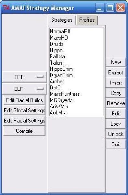Open the ELF race dropdown
Image resolution: width=128 pixels, height=195 pixels.
pyautogui.click(x=24, y=89)
